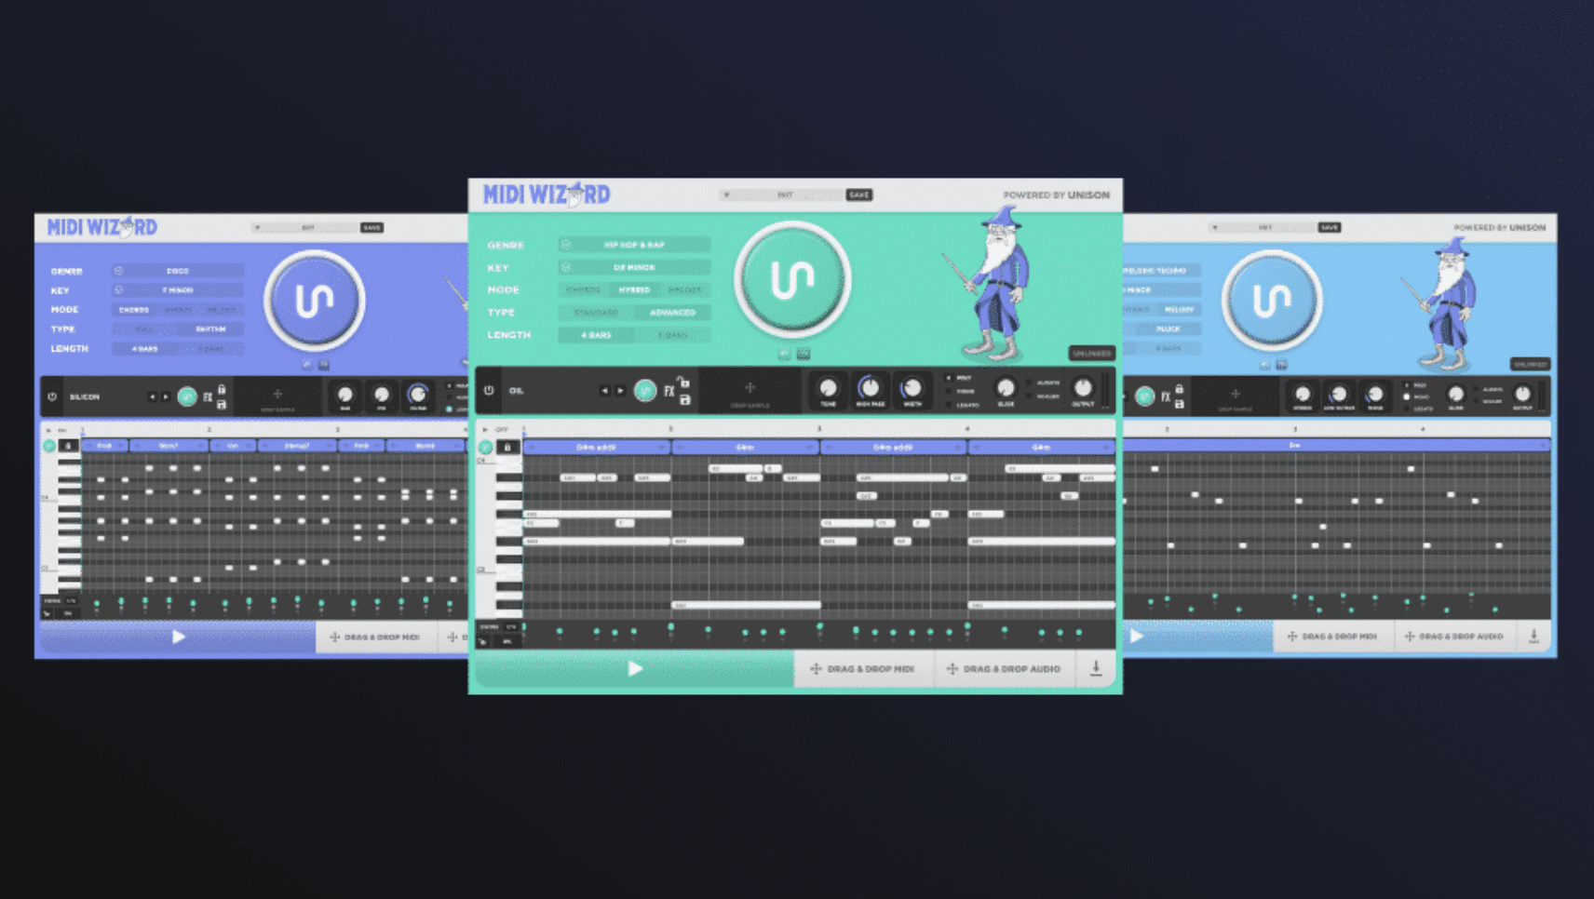The image size is (1594, 899).
Task: Toggle synth power button in green window
Action: tap(489, 391)
